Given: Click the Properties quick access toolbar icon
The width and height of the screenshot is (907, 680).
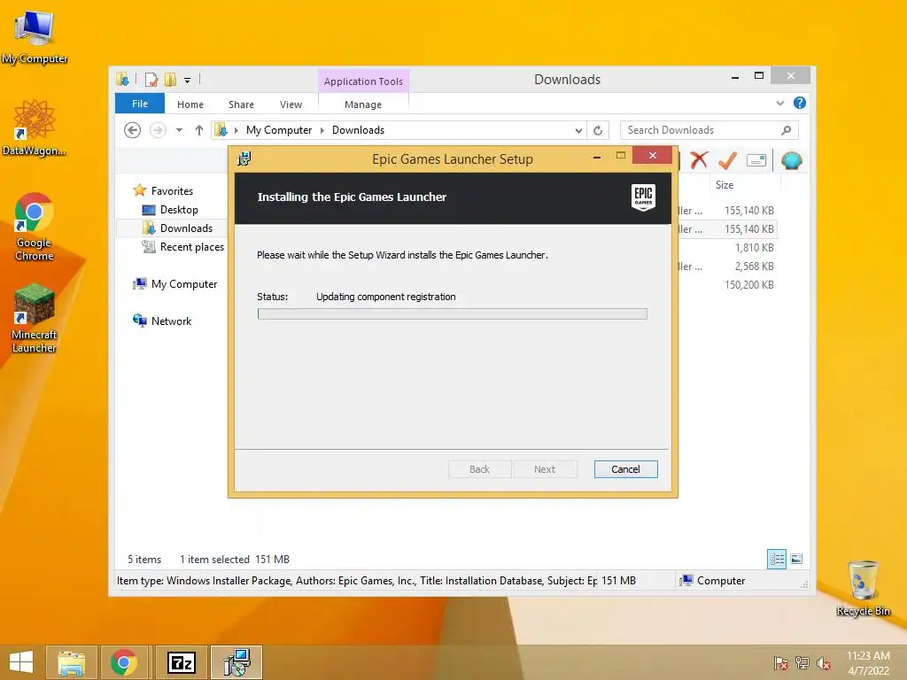Looking at the screenshot, I should tap(151, 80).
